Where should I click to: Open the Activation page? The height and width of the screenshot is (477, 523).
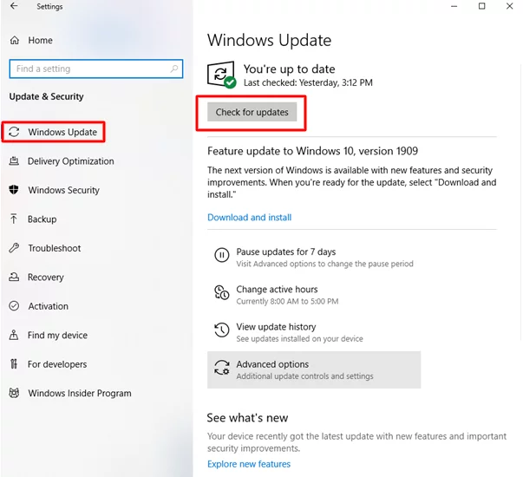point(48,306)
